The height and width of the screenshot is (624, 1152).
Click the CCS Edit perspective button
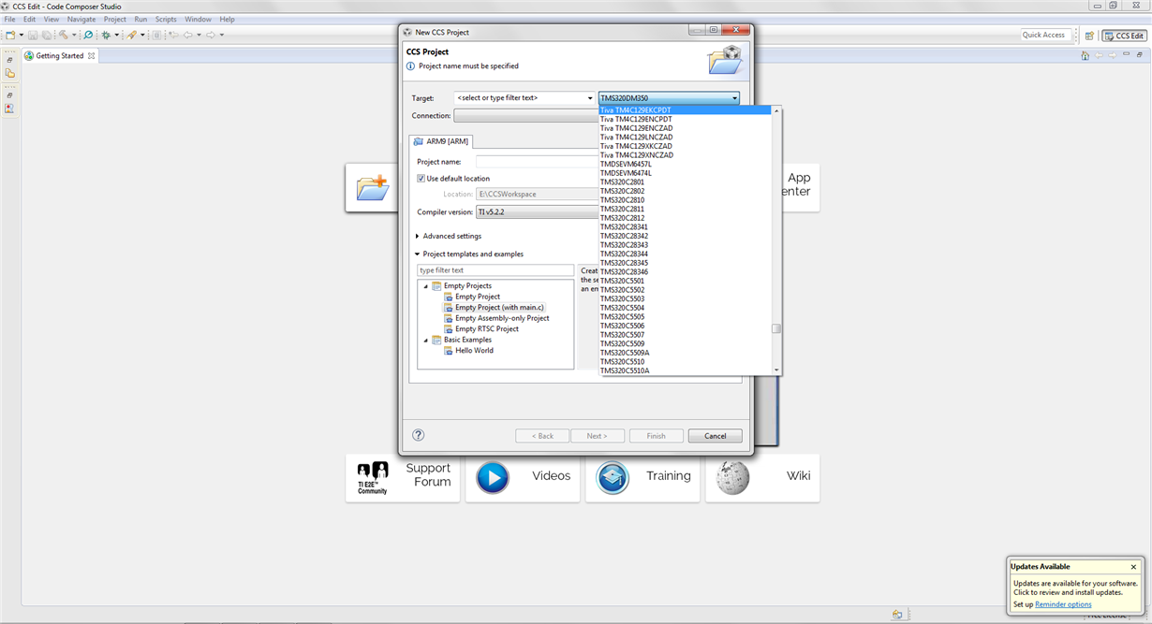[1124, 36]
